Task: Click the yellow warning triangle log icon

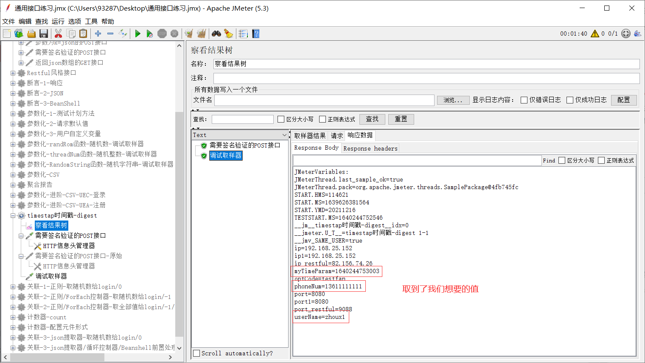Action: click(x=595, y=34)
